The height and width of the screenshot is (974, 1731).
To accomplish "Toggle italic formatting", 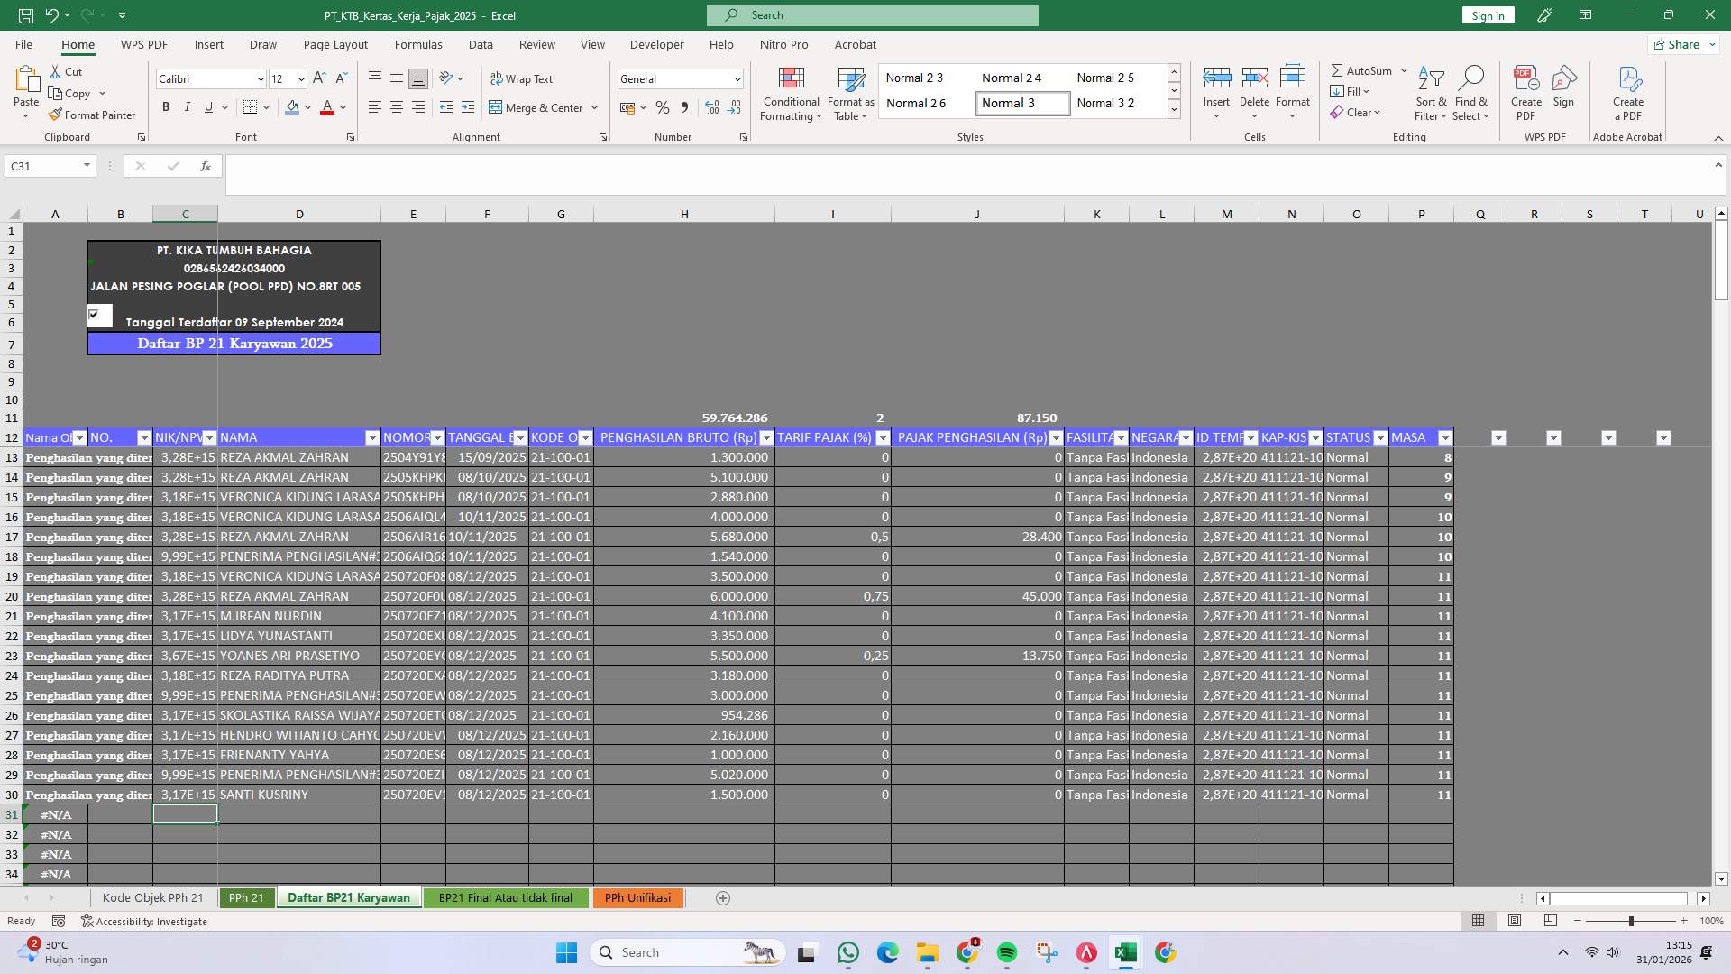I will pyautogui.click(x=187, y=106).
